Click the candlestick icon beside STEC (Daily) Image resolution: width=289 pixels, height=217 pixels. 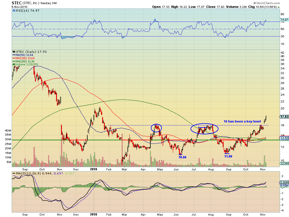tap(14, 52)
